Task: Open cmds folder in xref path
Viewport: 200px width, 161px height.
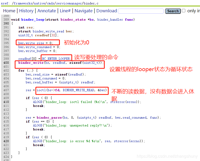Action: [50, 3]
